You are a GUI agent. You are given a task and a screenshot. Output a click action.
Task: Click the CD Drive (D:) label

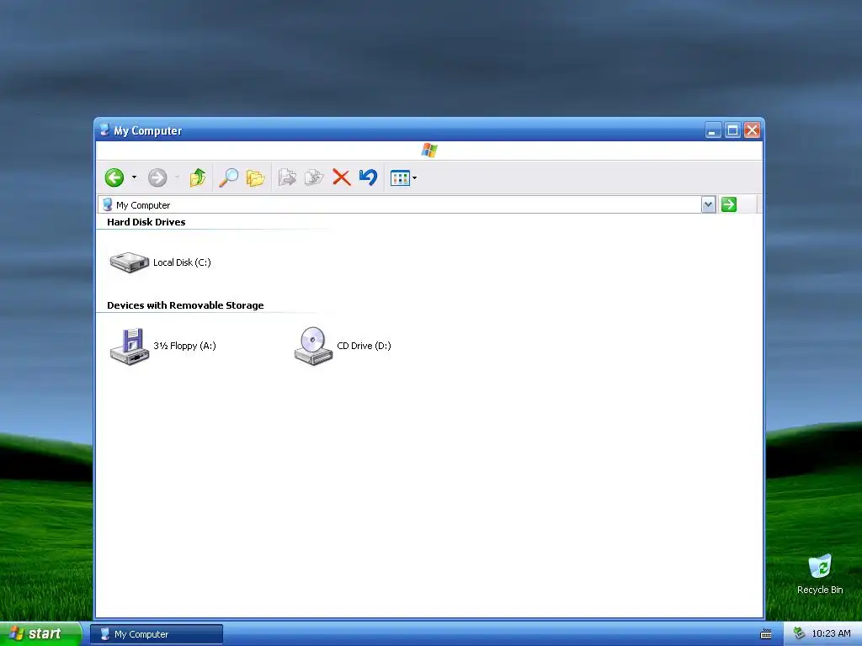coord(364,346)
